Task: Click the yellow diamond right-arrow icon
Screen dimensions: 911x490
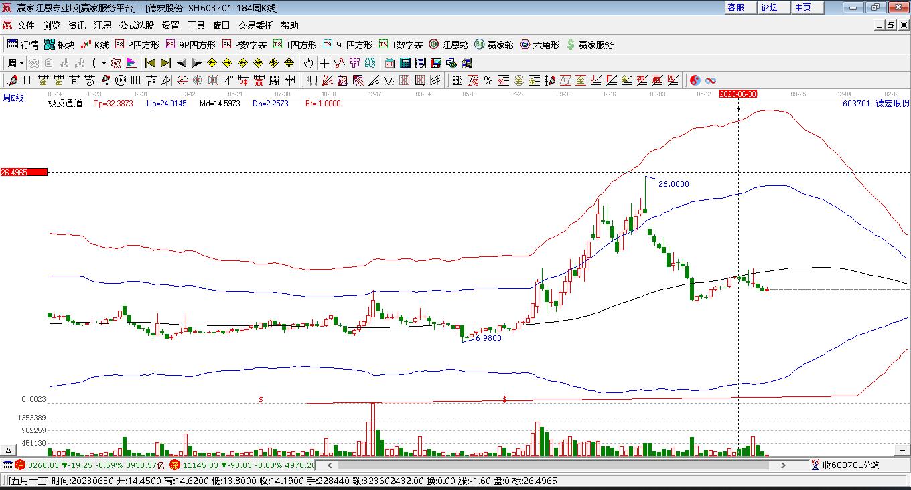Action: 227,63
